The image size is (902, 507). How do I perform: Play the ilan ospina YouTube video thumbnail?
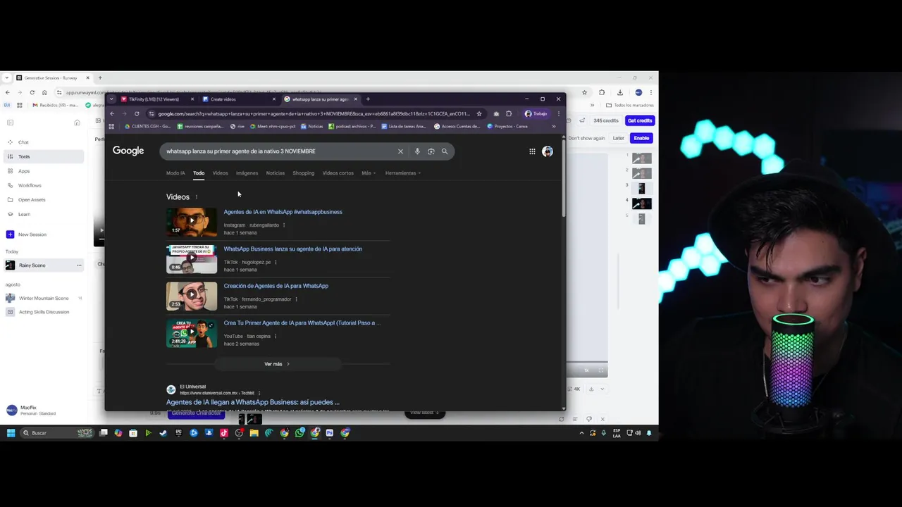coord(192,333)
